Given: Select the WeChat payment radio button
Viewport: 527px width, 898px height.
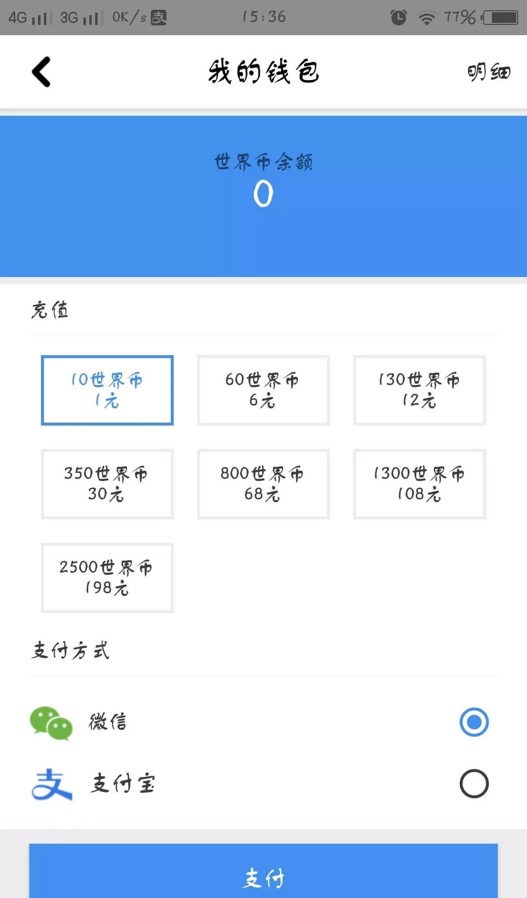Looking at the screenshot, I should 474,722.
